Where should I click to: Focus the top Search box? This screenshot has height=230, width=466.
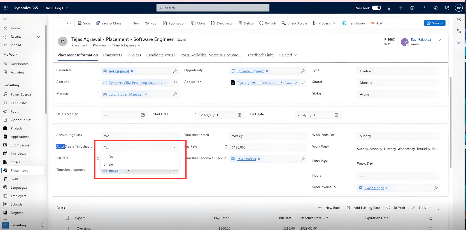pyautogui.click(x=213, y=8)
